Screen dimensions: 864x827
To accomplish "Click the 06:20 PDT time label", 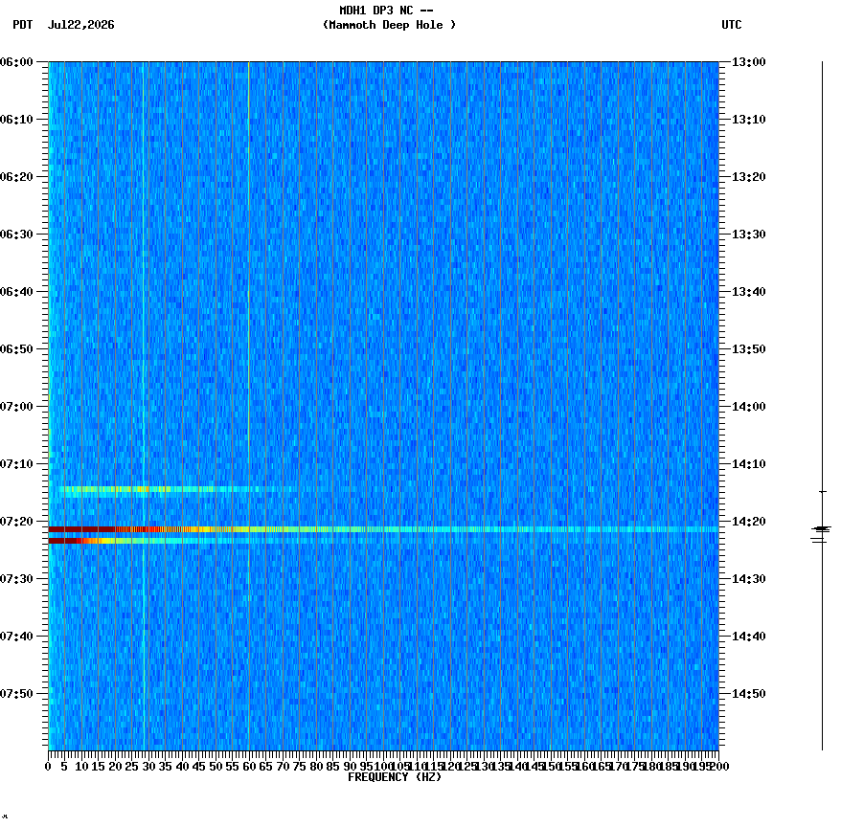I will [16, 177].
